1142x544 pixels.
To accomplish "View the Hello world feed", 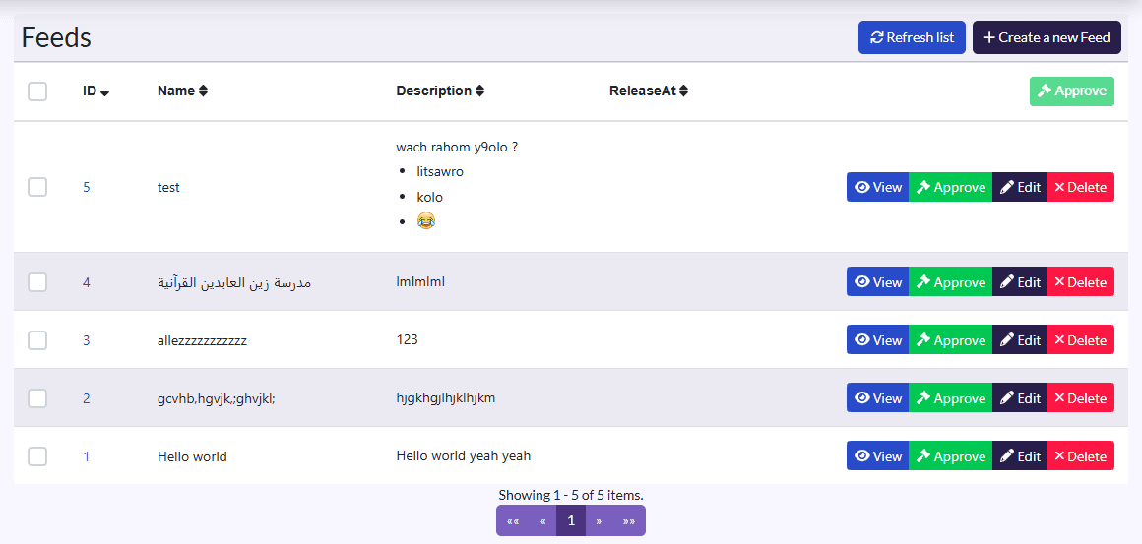I will 877,456.
